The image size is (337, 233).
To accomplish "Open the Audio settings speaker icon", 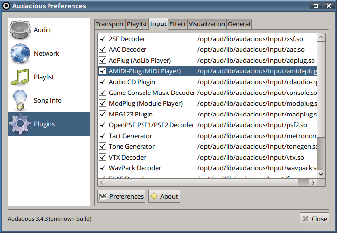I will pyautogui.click(x=20, y=30).
